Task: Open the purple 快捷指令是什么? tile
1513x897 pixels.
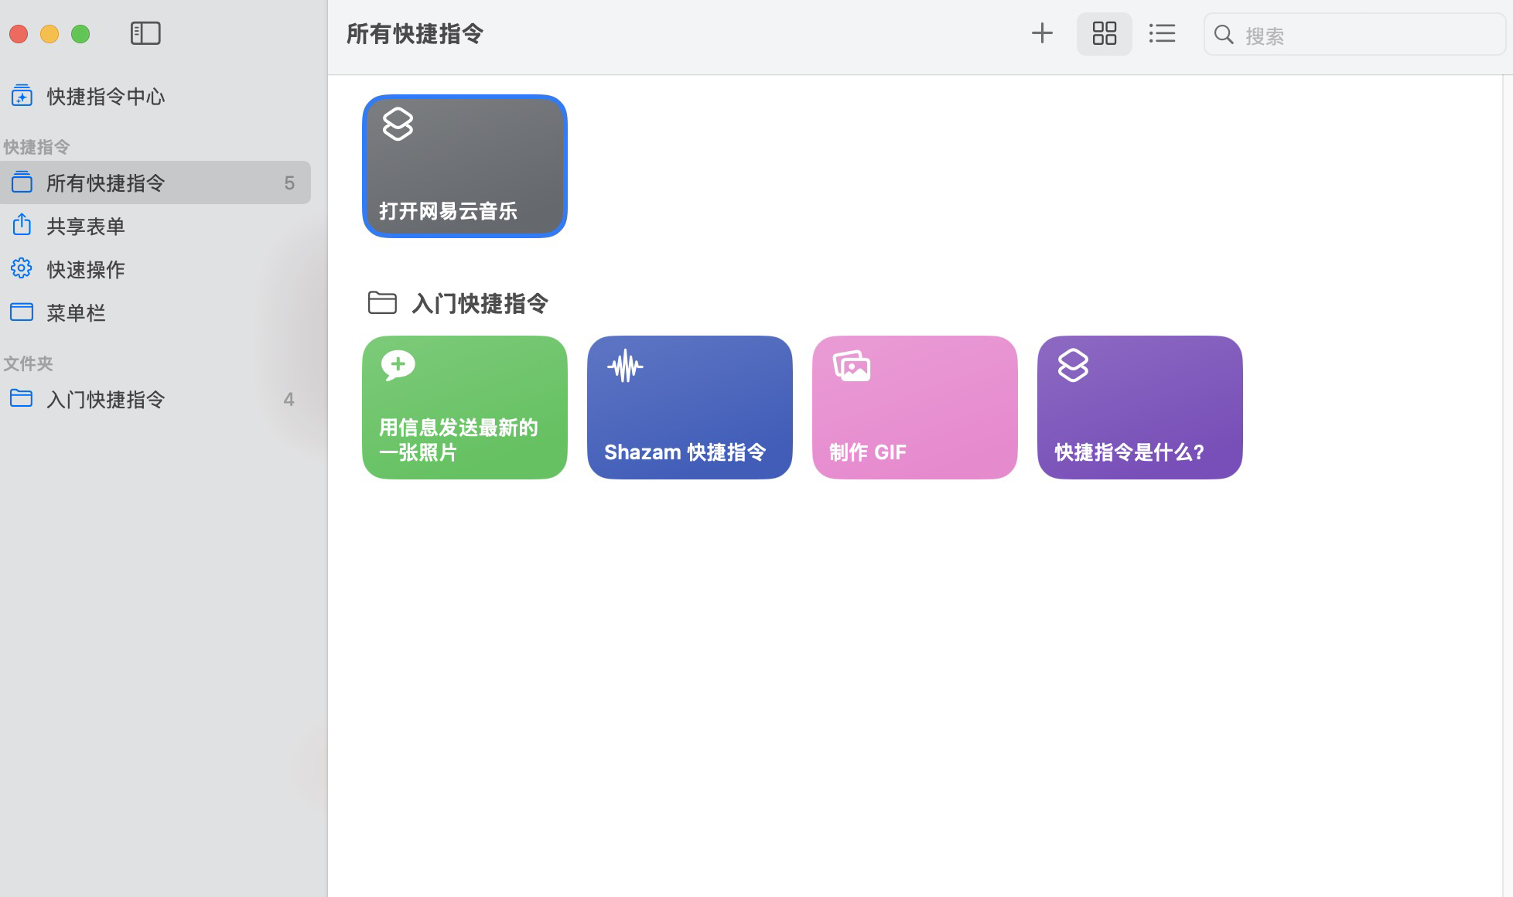Action: [1139, 408]
